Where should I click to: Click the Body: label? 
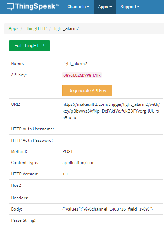pos(17,209)
